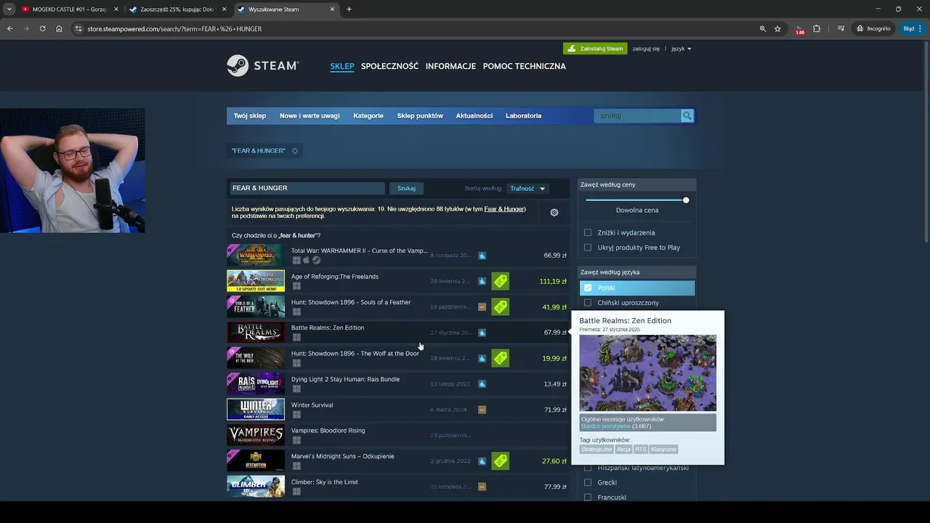Check the "Chiński uproszczony" language filter

588,302
